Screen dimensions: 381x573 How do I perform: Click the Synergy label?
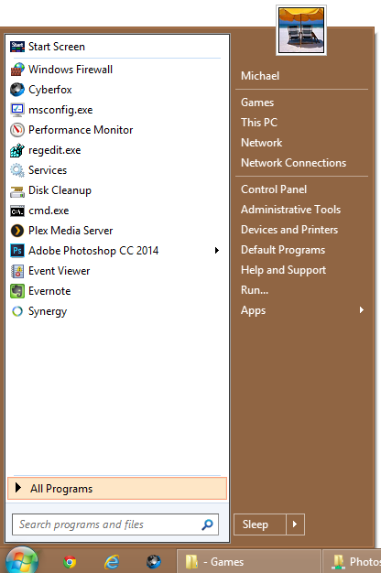48,311
